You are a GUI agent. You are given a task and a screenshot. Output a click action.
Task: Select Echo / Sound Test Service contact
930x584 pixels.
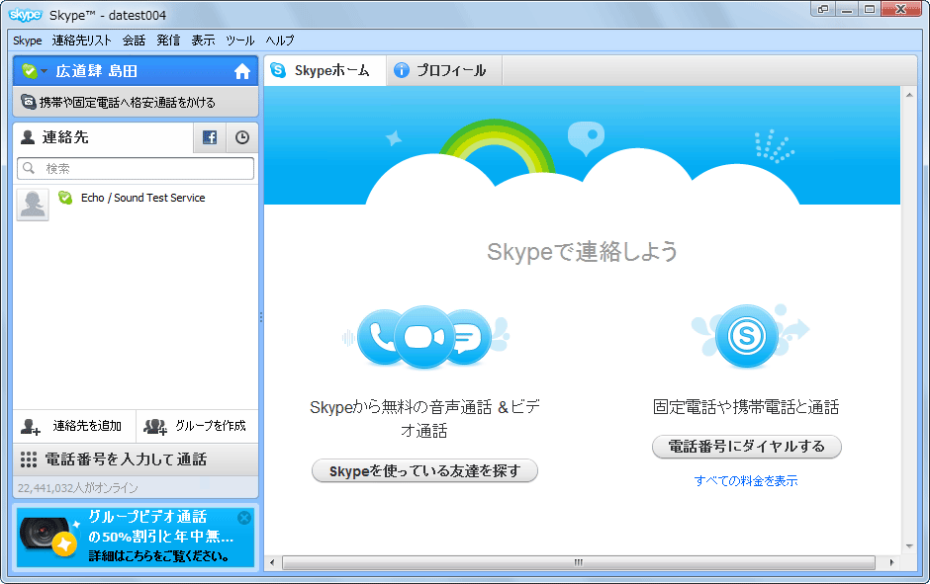coord(136,205)
